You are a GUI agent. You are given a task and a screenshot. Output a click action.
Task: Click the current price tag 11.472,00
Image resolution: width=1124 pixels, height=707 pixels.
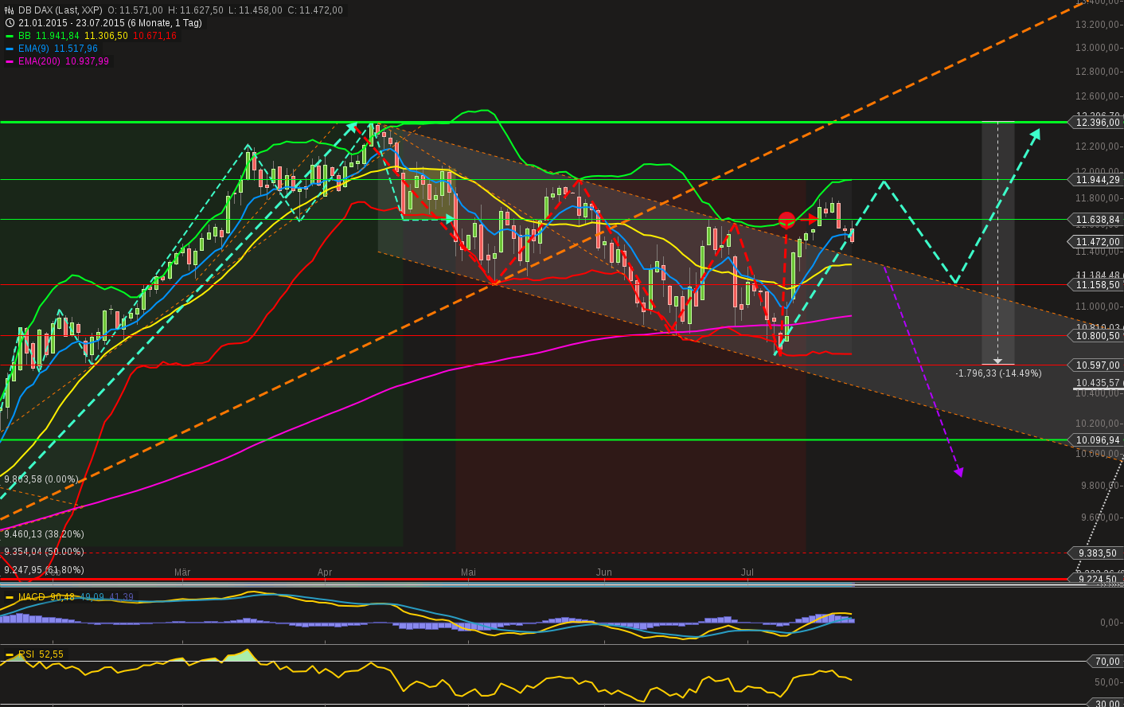tap(1097, 242)
